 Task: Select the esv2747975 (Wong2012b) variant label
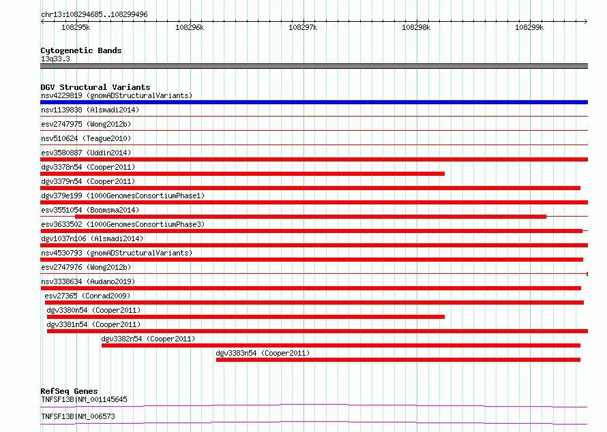[86, 124]
